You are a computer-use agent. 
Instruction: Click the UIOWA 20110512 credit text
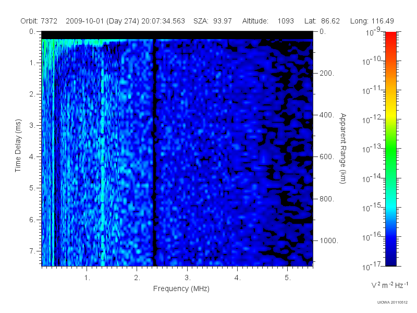click(393, 302)
